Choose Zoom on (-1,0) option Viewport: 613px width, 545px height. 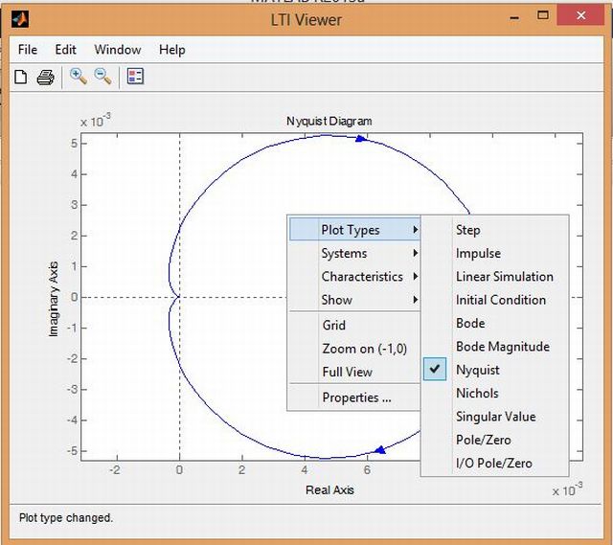coord(354,349)
